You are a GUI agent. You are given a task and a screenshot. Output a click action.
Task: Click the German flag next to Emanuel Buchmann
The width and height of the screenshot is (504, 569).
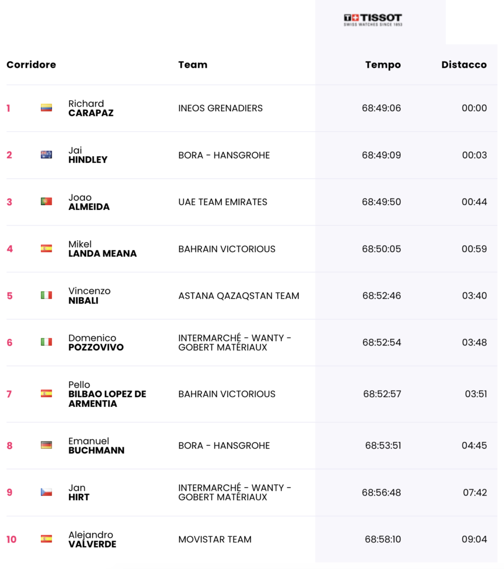46,445
